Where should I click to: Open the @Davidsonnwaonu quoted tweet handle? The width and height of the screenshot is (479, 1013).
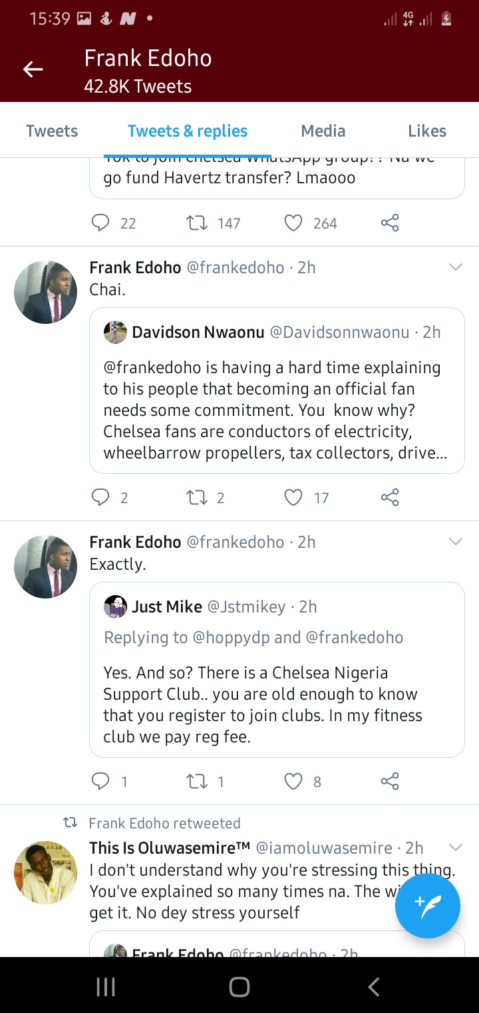[339, 332]
